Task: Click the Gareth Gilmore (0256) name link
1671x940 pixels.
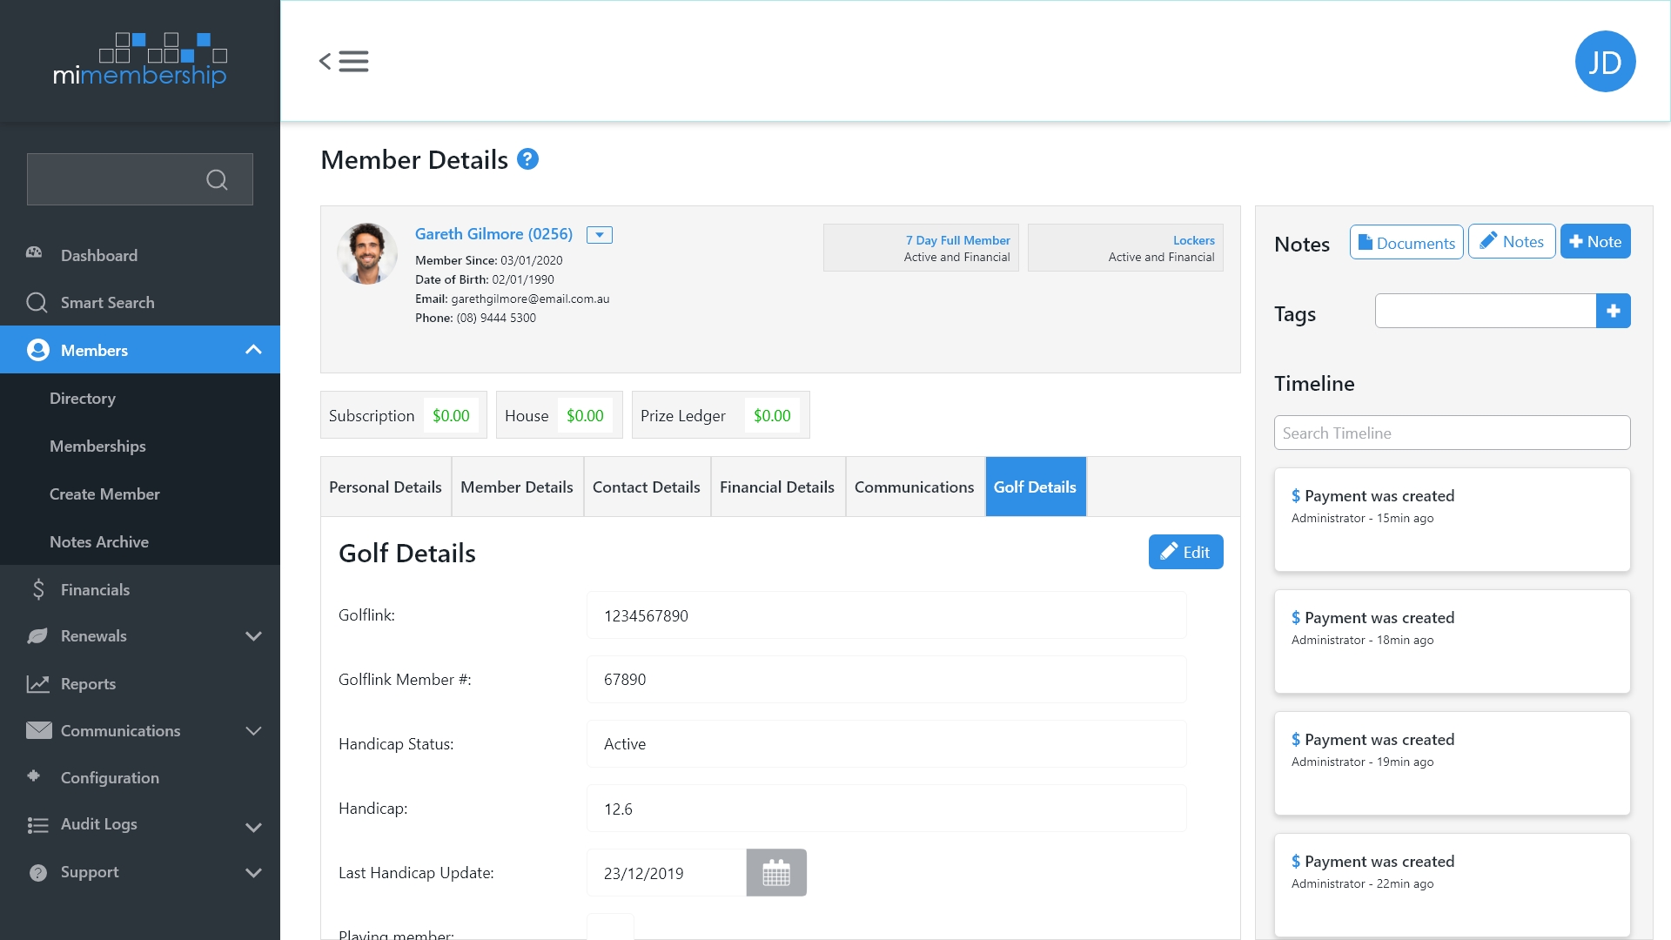Action: (493, 234)
